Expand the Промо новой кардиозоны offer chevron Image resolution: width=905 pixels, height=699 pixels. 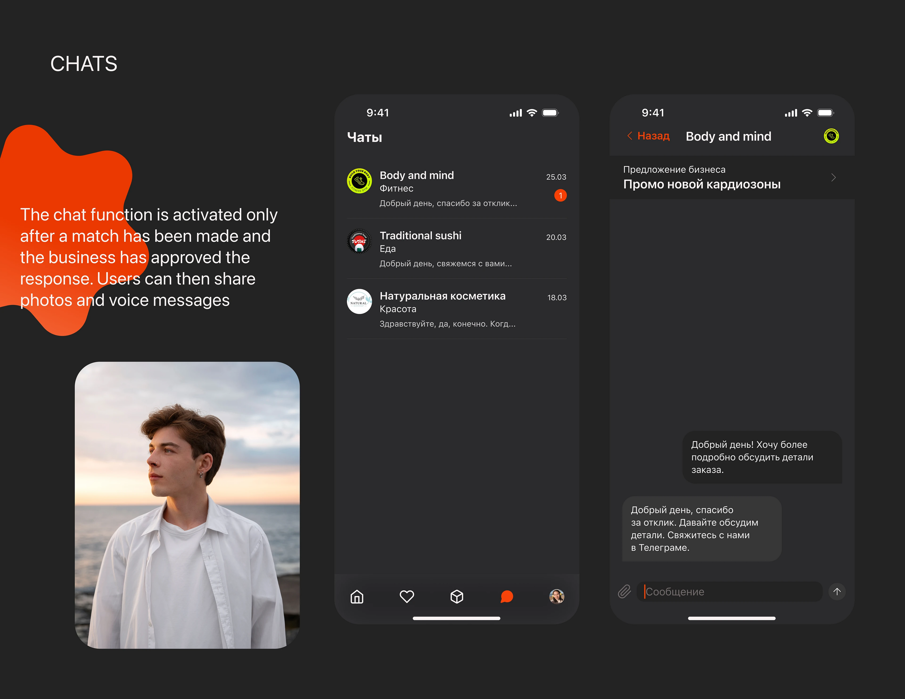(x=833, y=178)
